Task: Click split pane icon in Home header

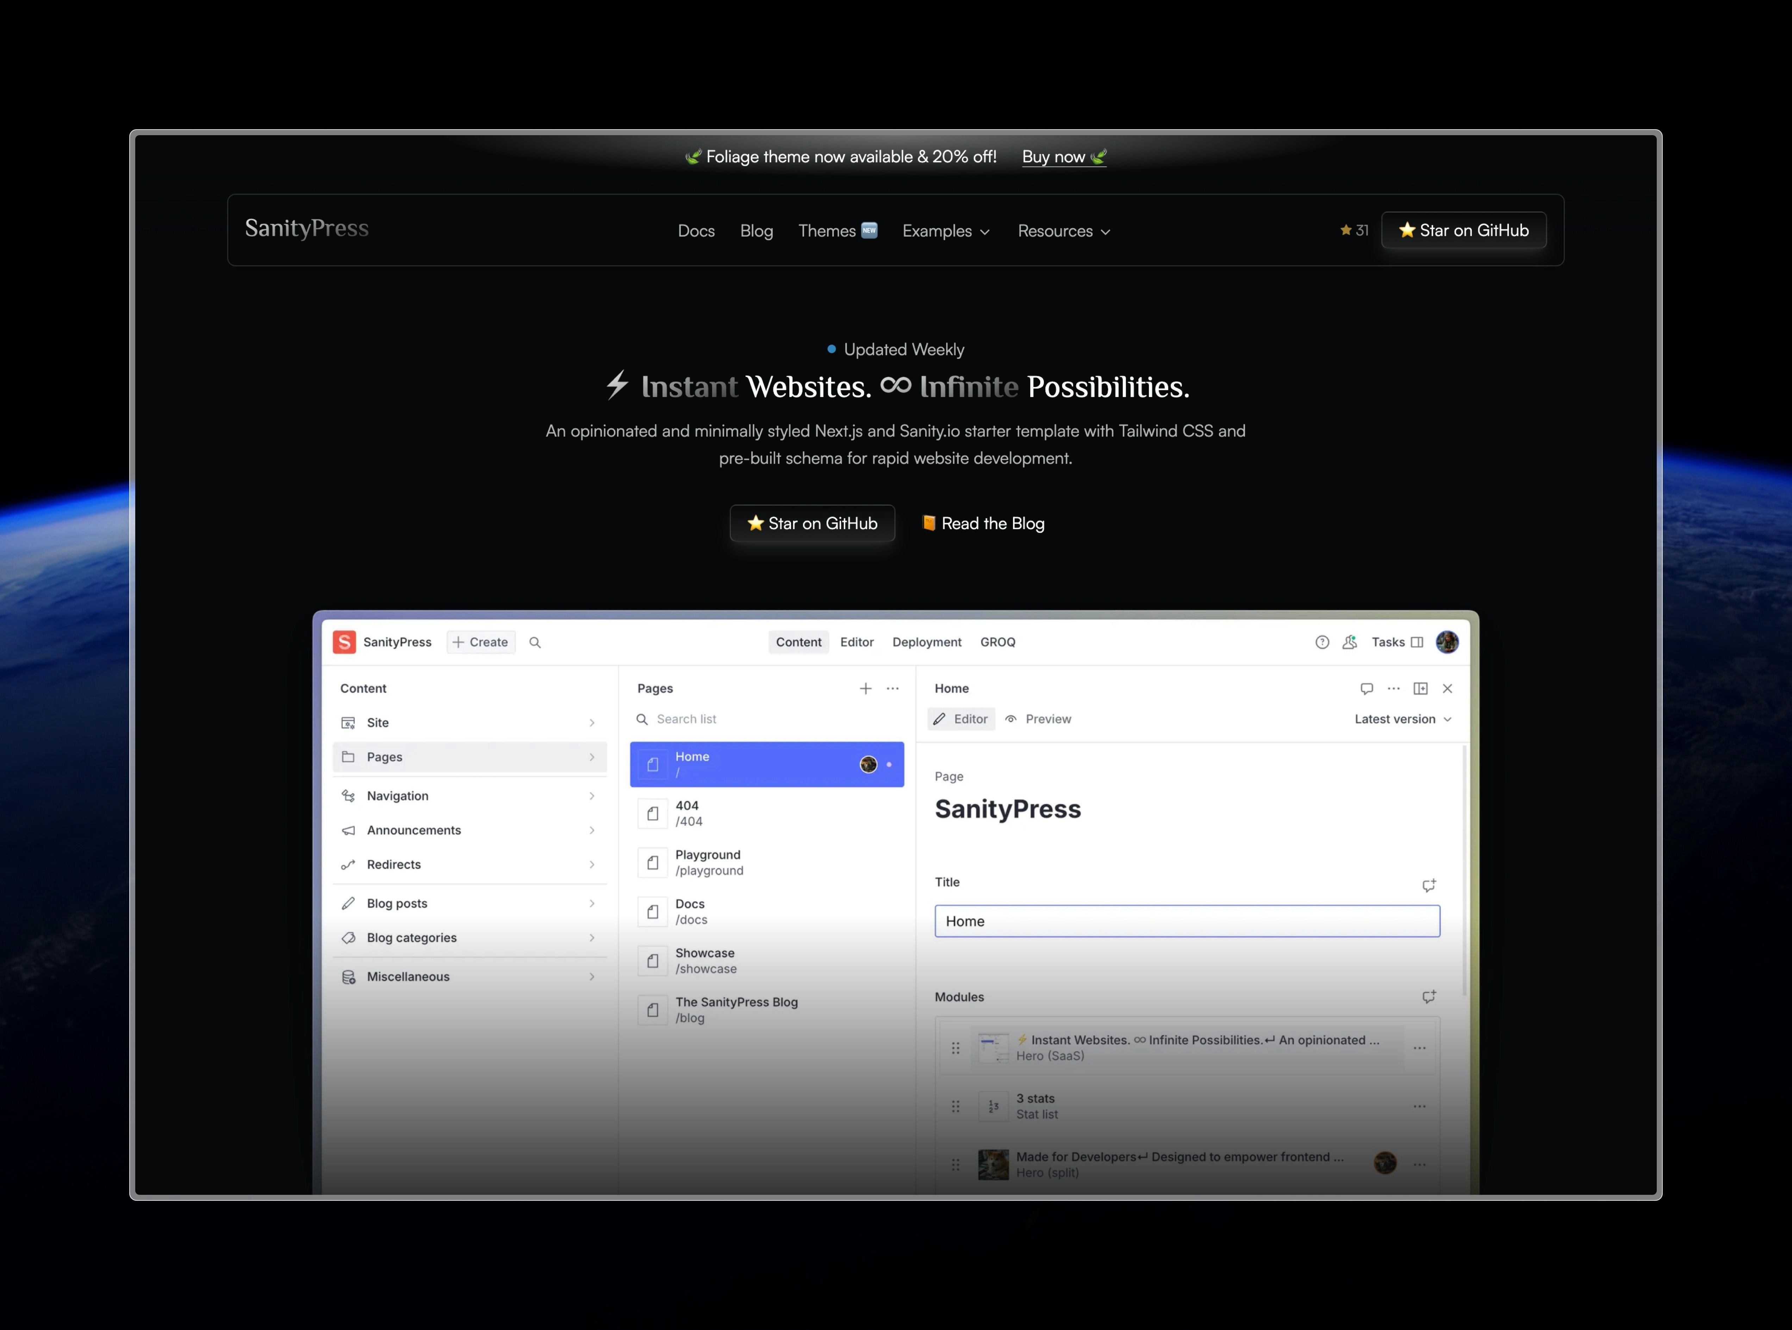Action: (x=1421, y=688)
